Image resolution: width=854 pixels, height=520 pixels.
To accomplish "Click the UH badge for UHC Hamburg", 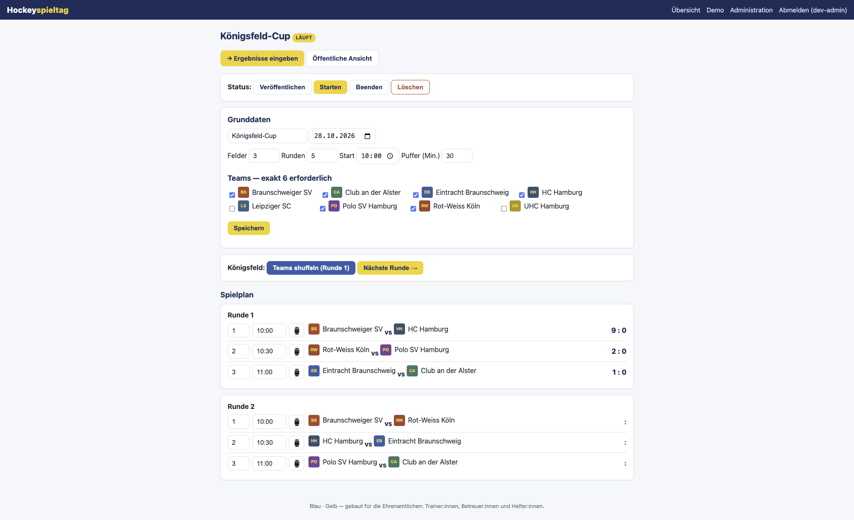I will click(515, 206).
